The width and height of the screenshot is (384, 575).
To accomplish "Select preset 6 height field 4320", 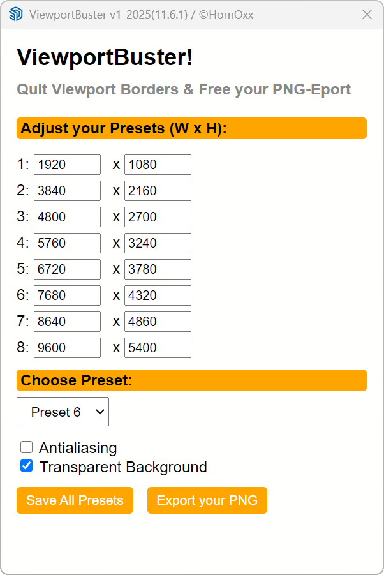I will pyautogui.click(x=158, y=295).
